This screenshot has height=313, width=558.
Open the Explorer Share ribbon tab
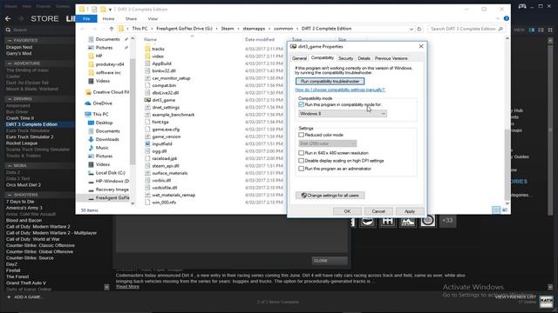click(131, 19)
